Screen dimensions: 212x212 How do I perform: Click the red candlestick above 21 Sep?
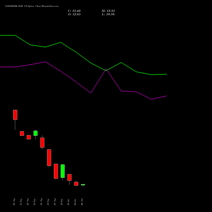tap(22, 133)
